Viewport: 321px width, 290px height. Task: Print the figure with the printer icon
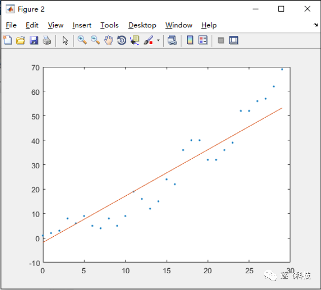click(x=47, y=40)
